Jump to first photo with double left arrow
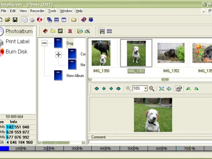Screen dimensions: 212x159 [96, 89]
